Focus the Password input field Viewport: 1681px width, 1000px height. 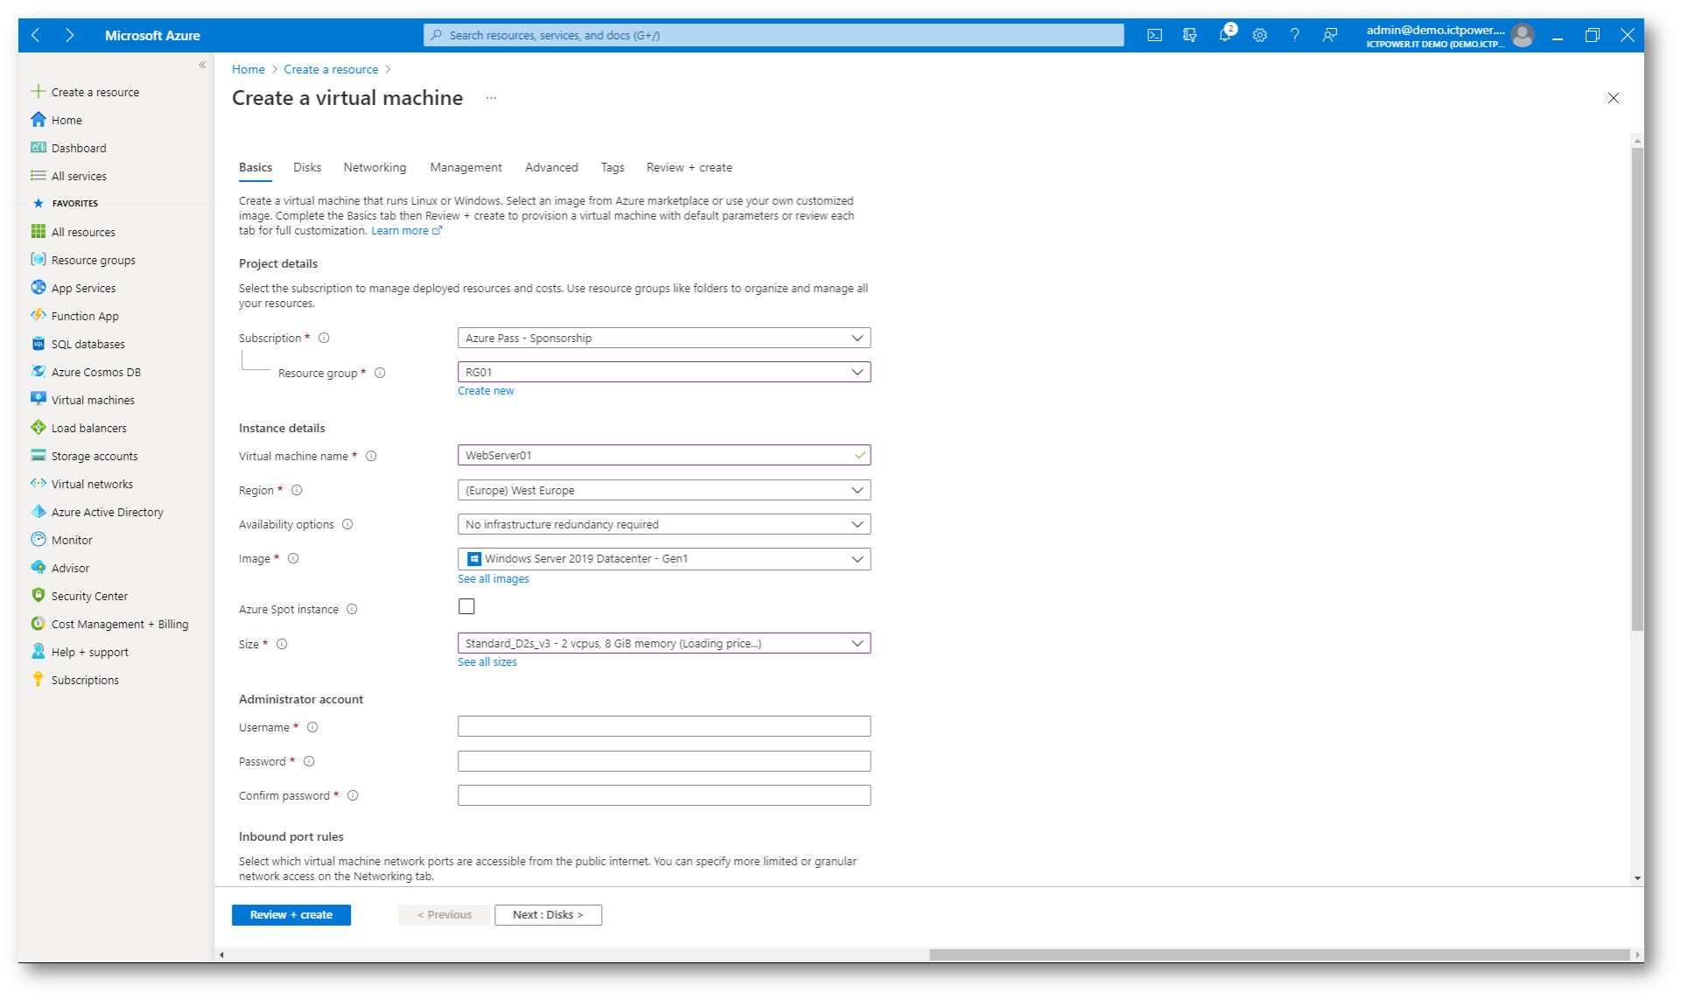coord(664,761)
